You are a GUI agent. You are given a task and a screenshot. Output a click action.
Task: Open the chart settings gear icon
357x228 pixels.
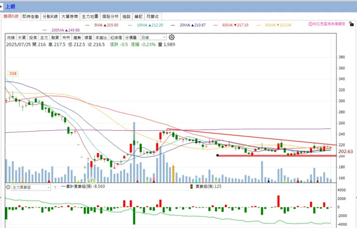[172, 37]
